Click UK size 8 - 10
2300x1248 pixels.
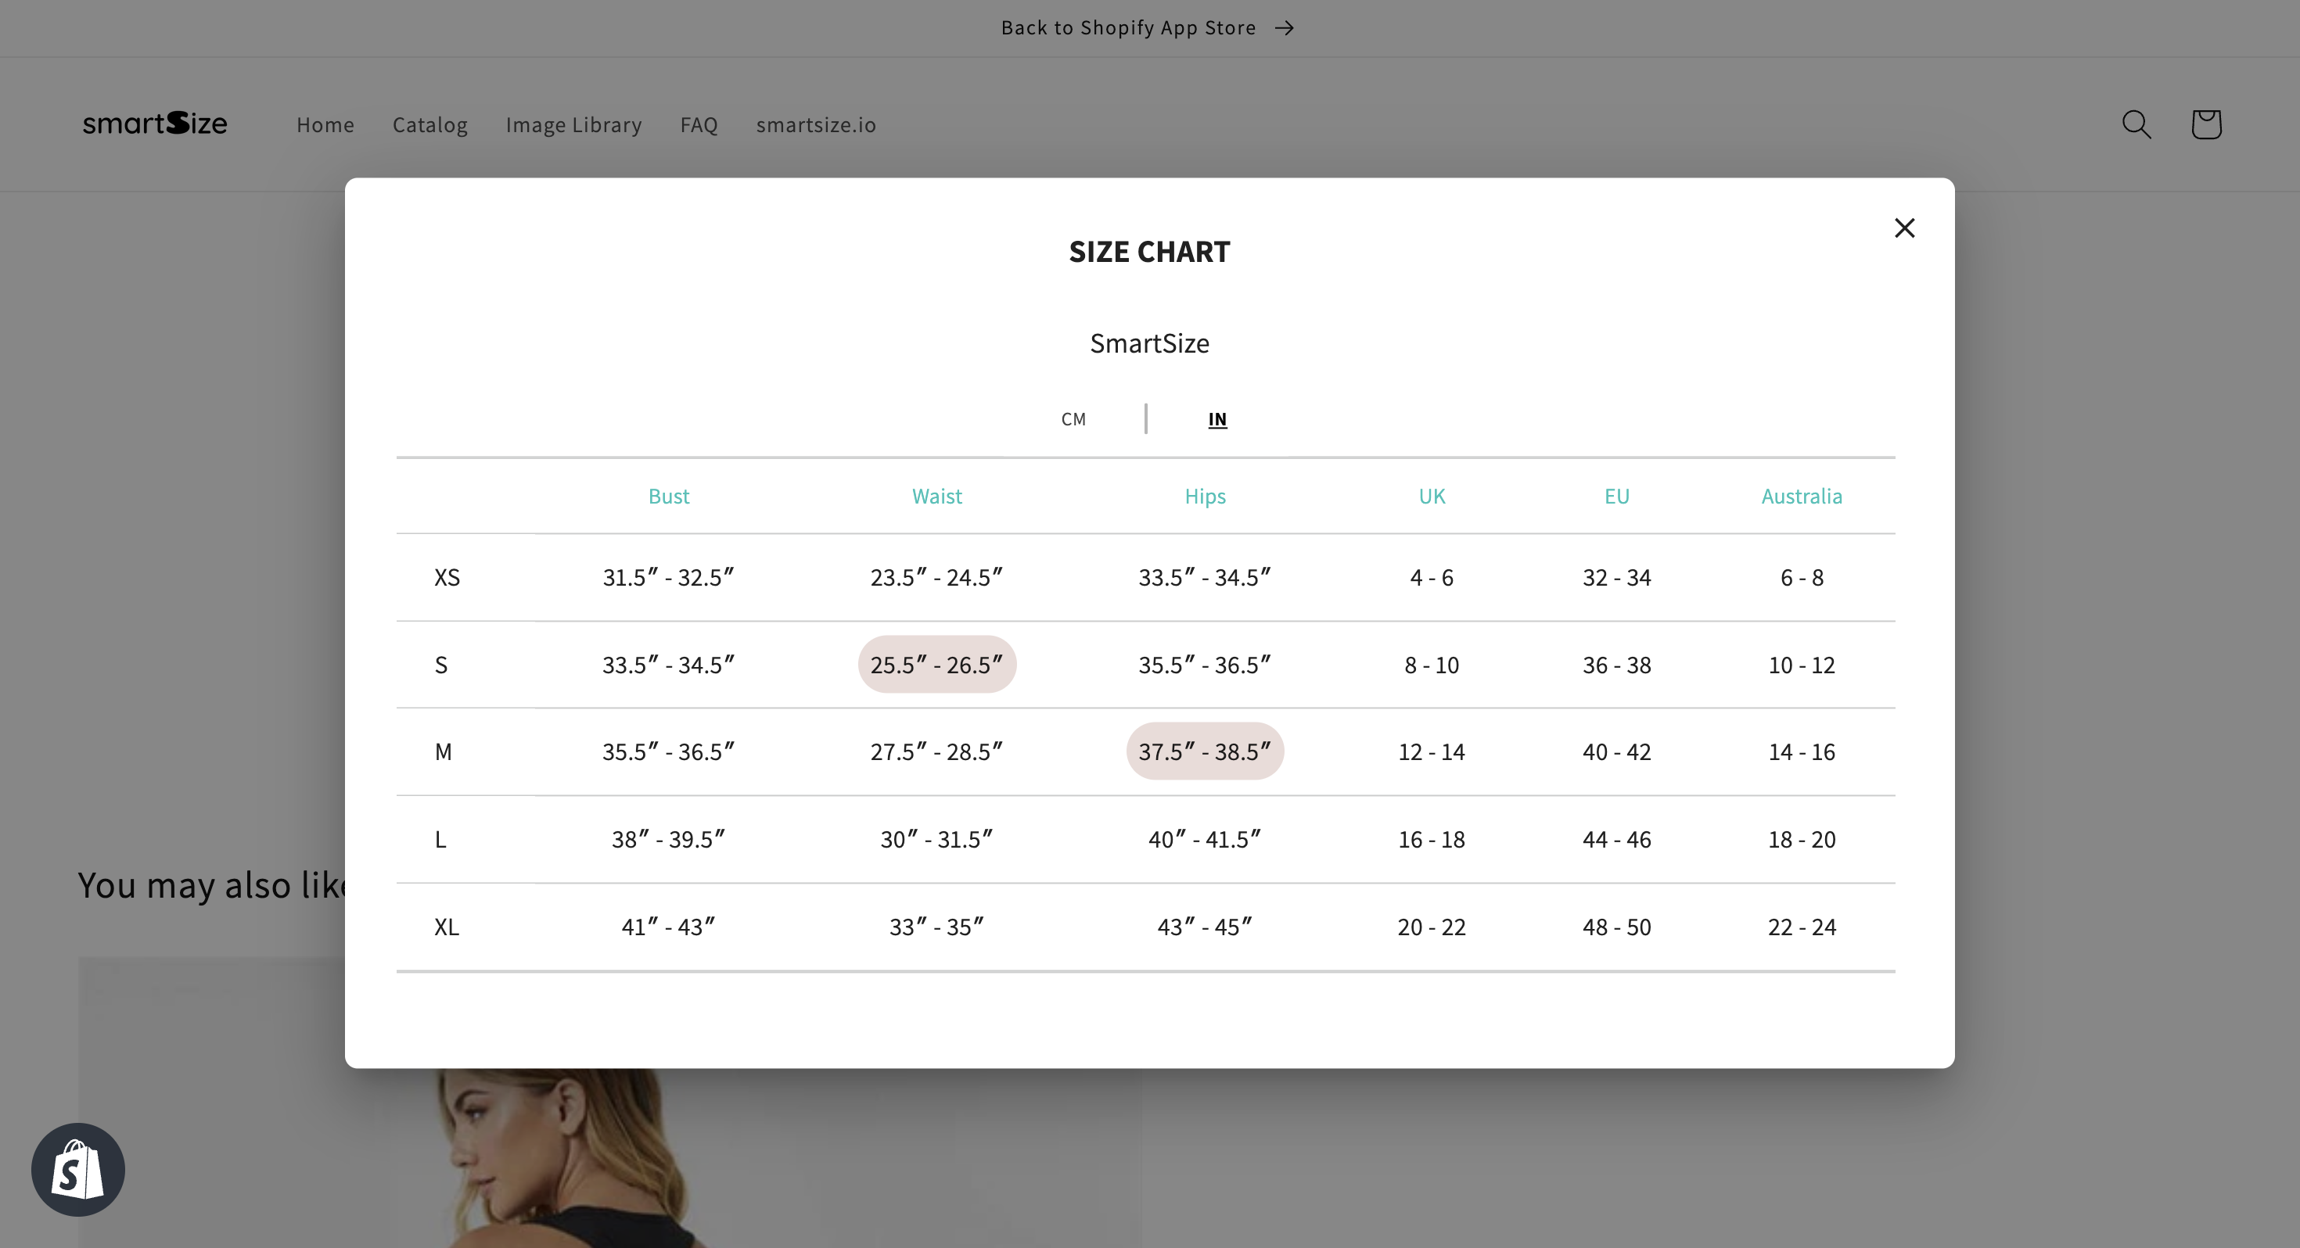(x=1432, y=665)
